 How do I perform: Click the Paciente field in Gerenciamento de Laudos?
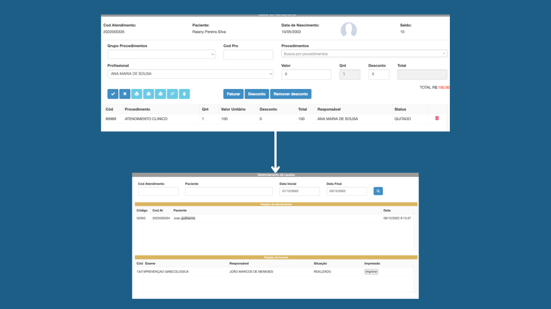point(229,192)
